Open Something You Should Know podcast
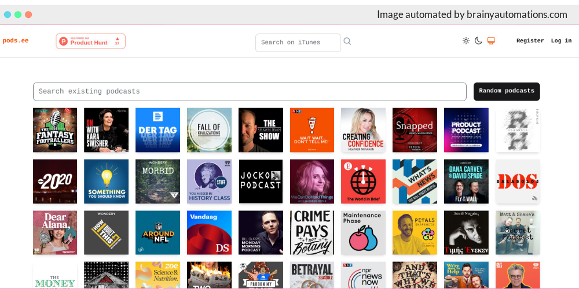This screenshot has height=289, width=579. pyautogui.click(x=107, y=181)
